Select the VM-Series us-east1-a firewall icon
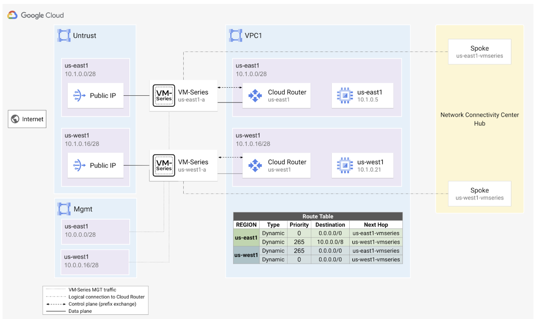Viewport: 536px width, 319px height. 164,96
